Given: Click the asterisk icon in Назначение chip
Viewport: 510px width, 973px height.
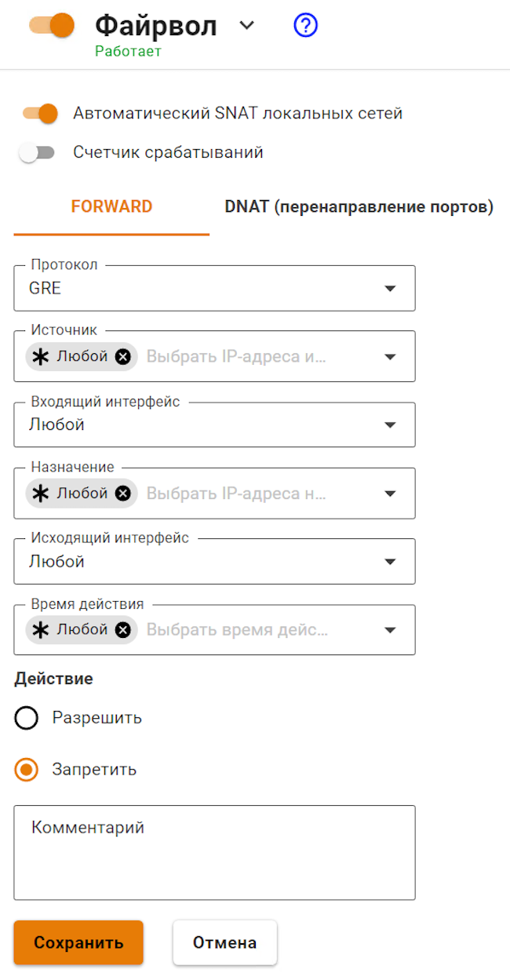Looking at the screenshot, I should click(41, 494).
